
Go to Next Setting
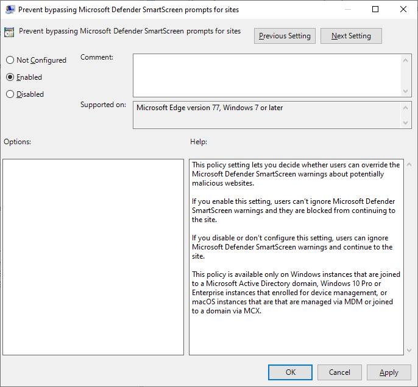pos(351,36)
